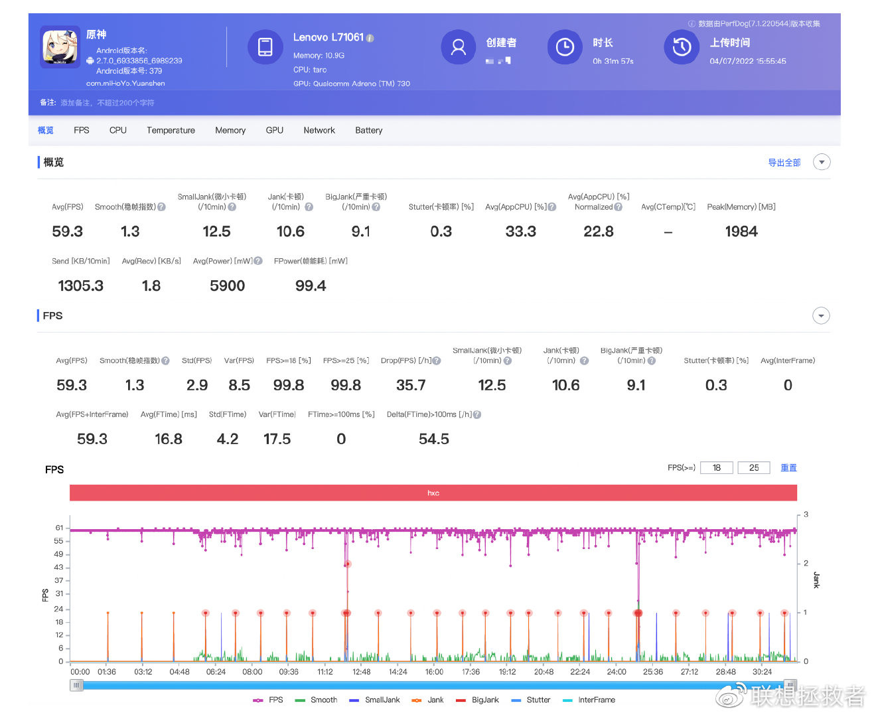The image size is (874, 717).
Task: Open help for Avg(AppCPU) metric
Action: (x=552, y=207)
